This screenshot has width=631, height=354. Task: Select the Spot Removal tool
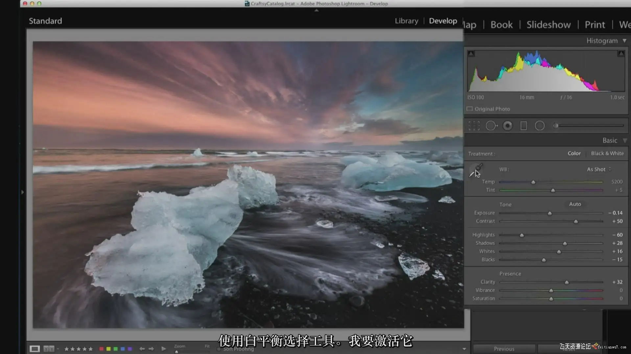click(x=491, y=126)
